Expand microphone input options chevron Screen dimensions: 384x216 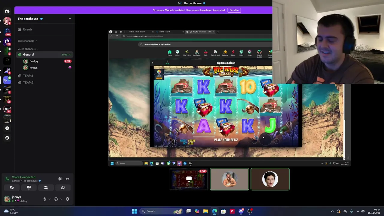pos(50,199)
